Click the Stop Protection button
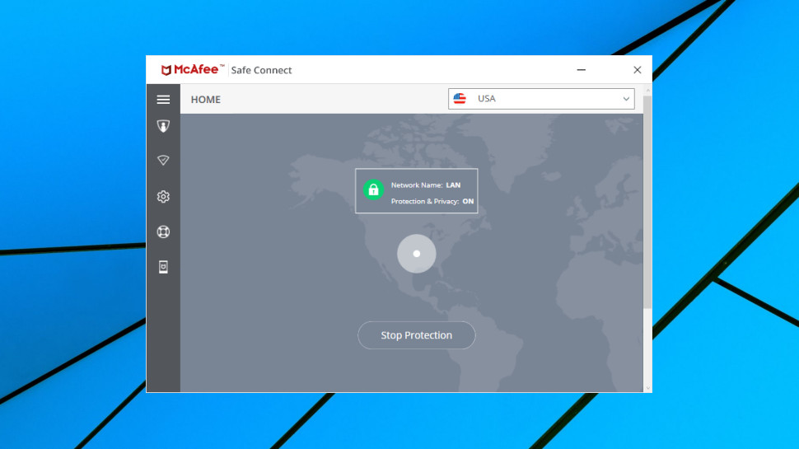Screen dimensions: 799x449 tap(416, 335)
